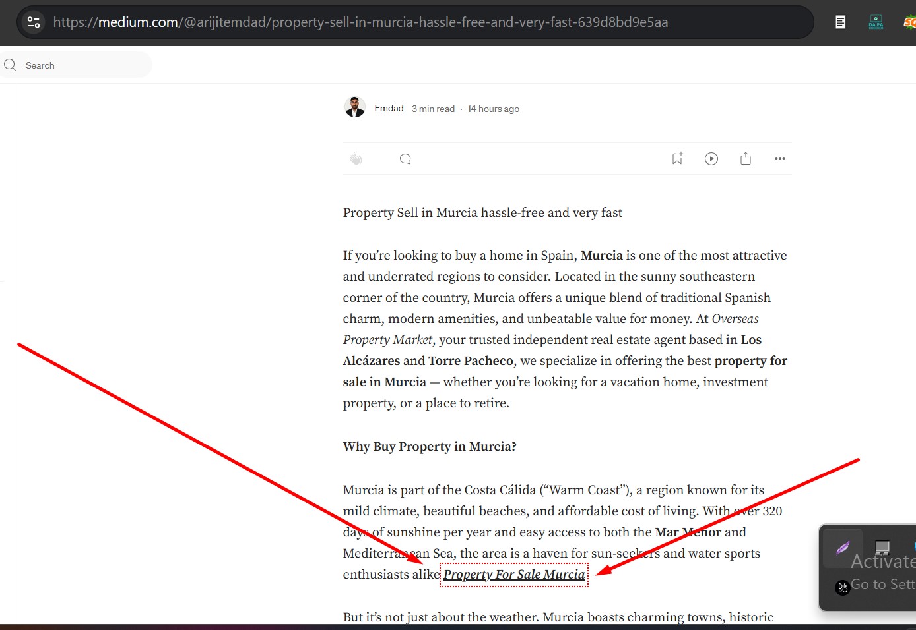916x630 pixels.
Task: Click the purple feather tray icon
Action: coord(843,548)
